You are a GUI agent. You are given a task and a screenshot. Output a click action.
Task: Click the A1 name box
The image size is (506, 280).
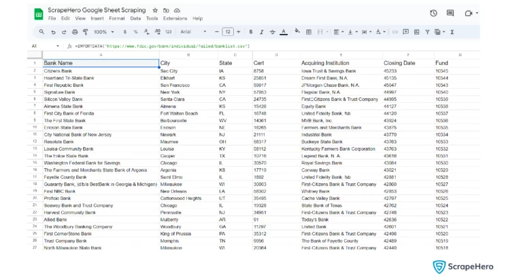point(45,46)
